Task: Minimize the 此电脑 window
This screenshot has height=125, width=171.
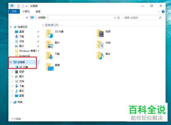Action: 143,6
